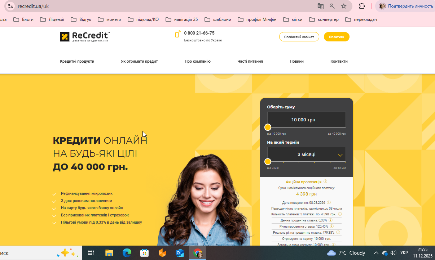Open Microsoft Store from the taskbar
435x260 pixels.
click(x=144, y=253)
